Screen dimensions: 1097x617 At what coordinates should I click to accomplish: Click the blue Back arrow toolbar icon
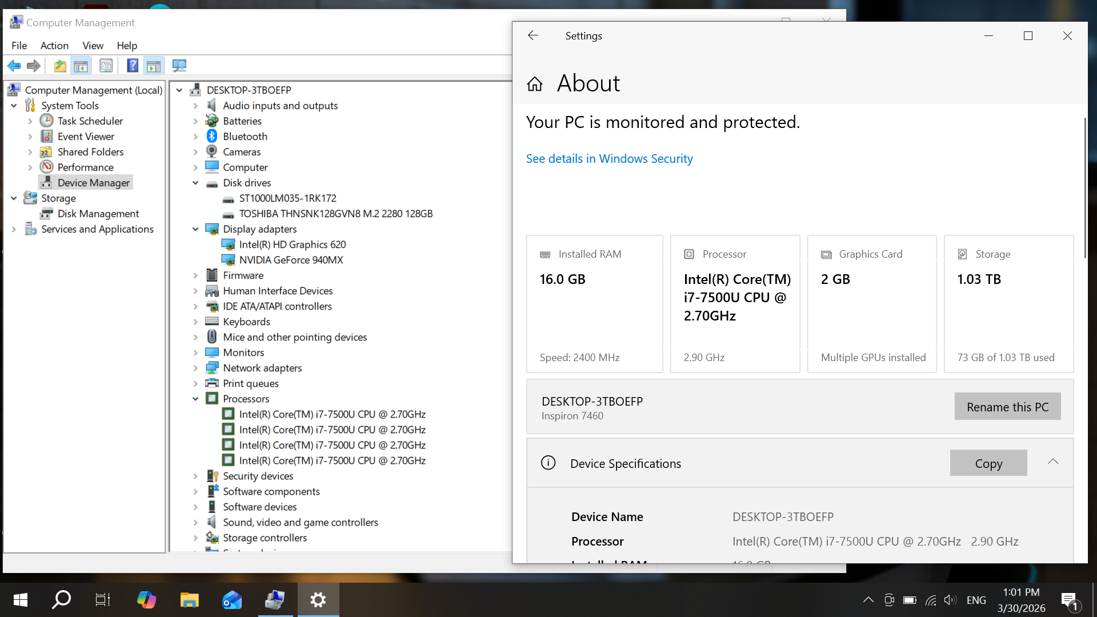click(14, 66)
